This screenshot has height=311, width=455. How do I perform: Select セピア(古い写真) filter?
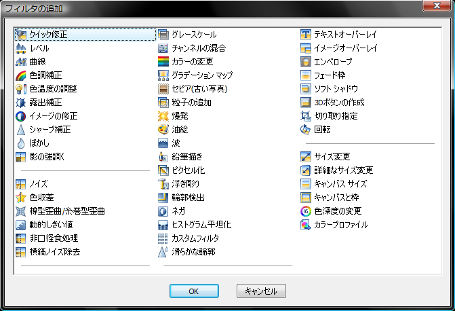[x=193, y=89]
